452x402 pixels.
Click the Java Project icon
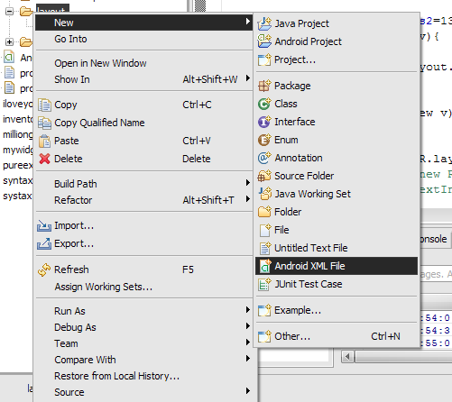(264, 23)
